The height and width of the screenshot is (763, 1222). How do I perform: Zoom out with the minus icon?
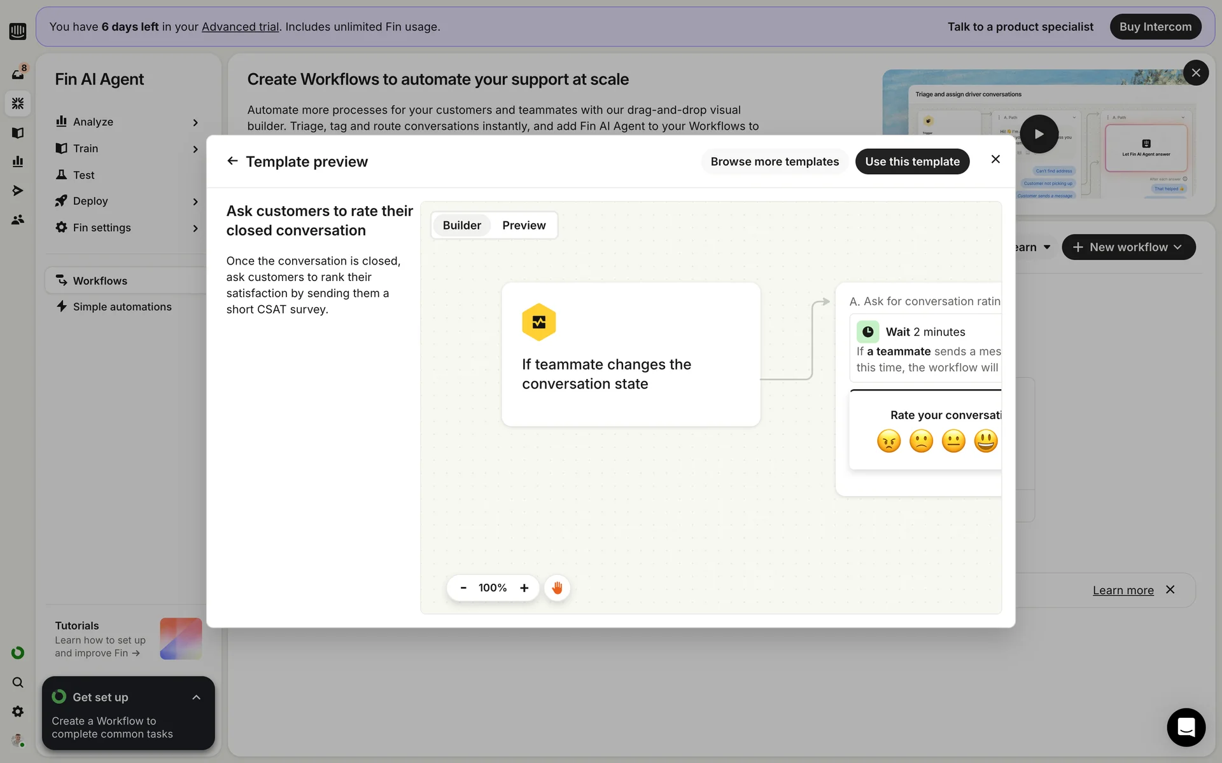click(463, 588)
